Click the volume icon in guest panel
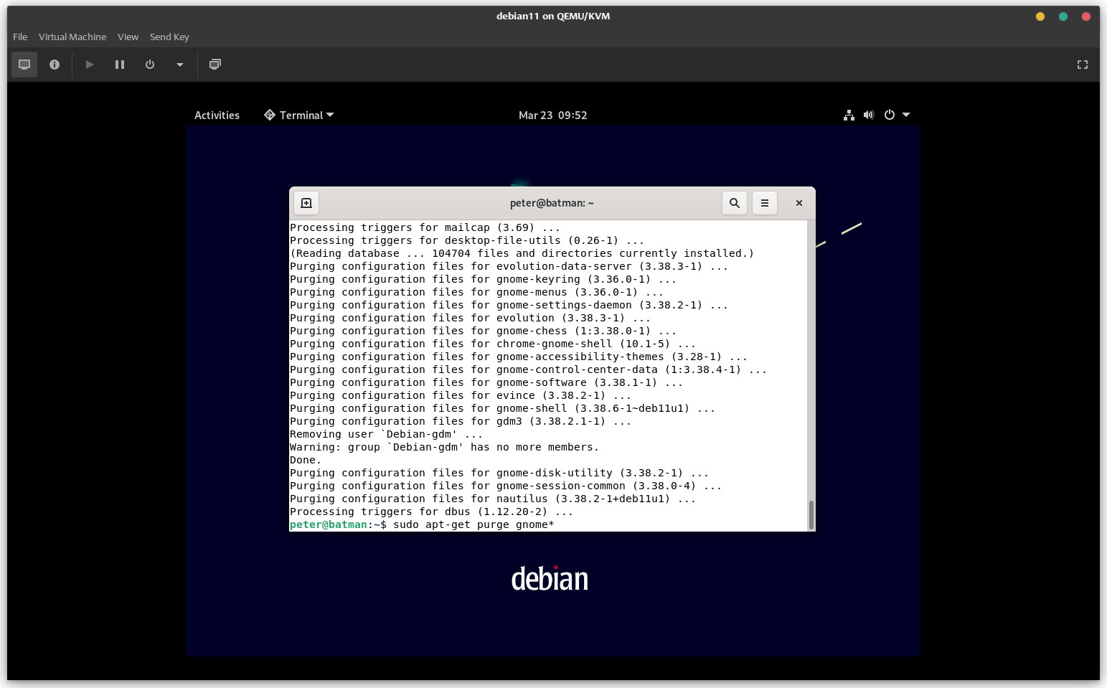 click(869, 115)
